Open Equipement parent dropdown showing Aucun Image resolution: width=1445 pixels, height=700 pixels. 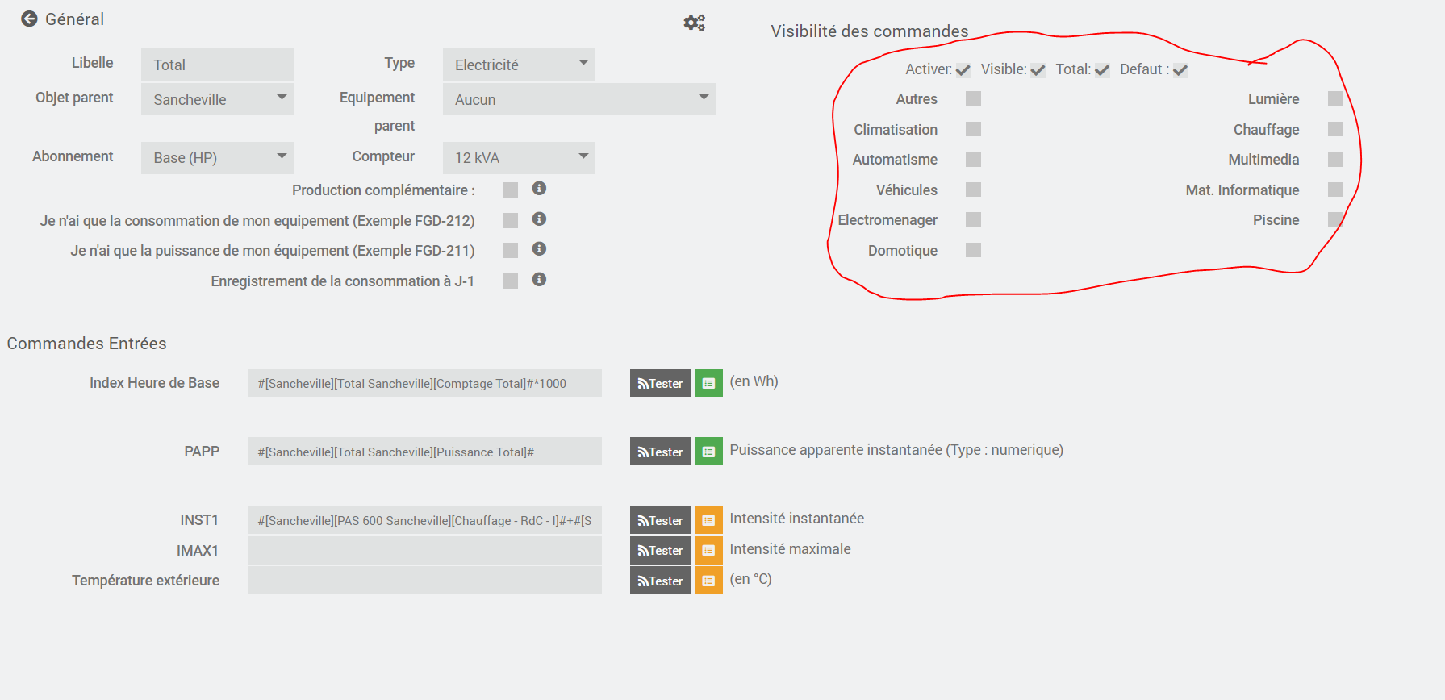point(579,99)
